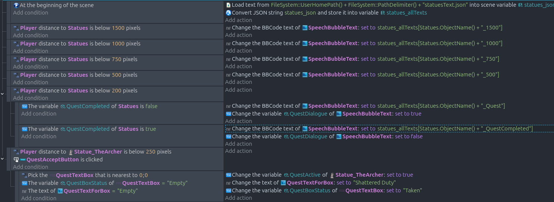
Task: Edit the statues_allTexts variable in Convert JSON action
Action: pos(407,13)
